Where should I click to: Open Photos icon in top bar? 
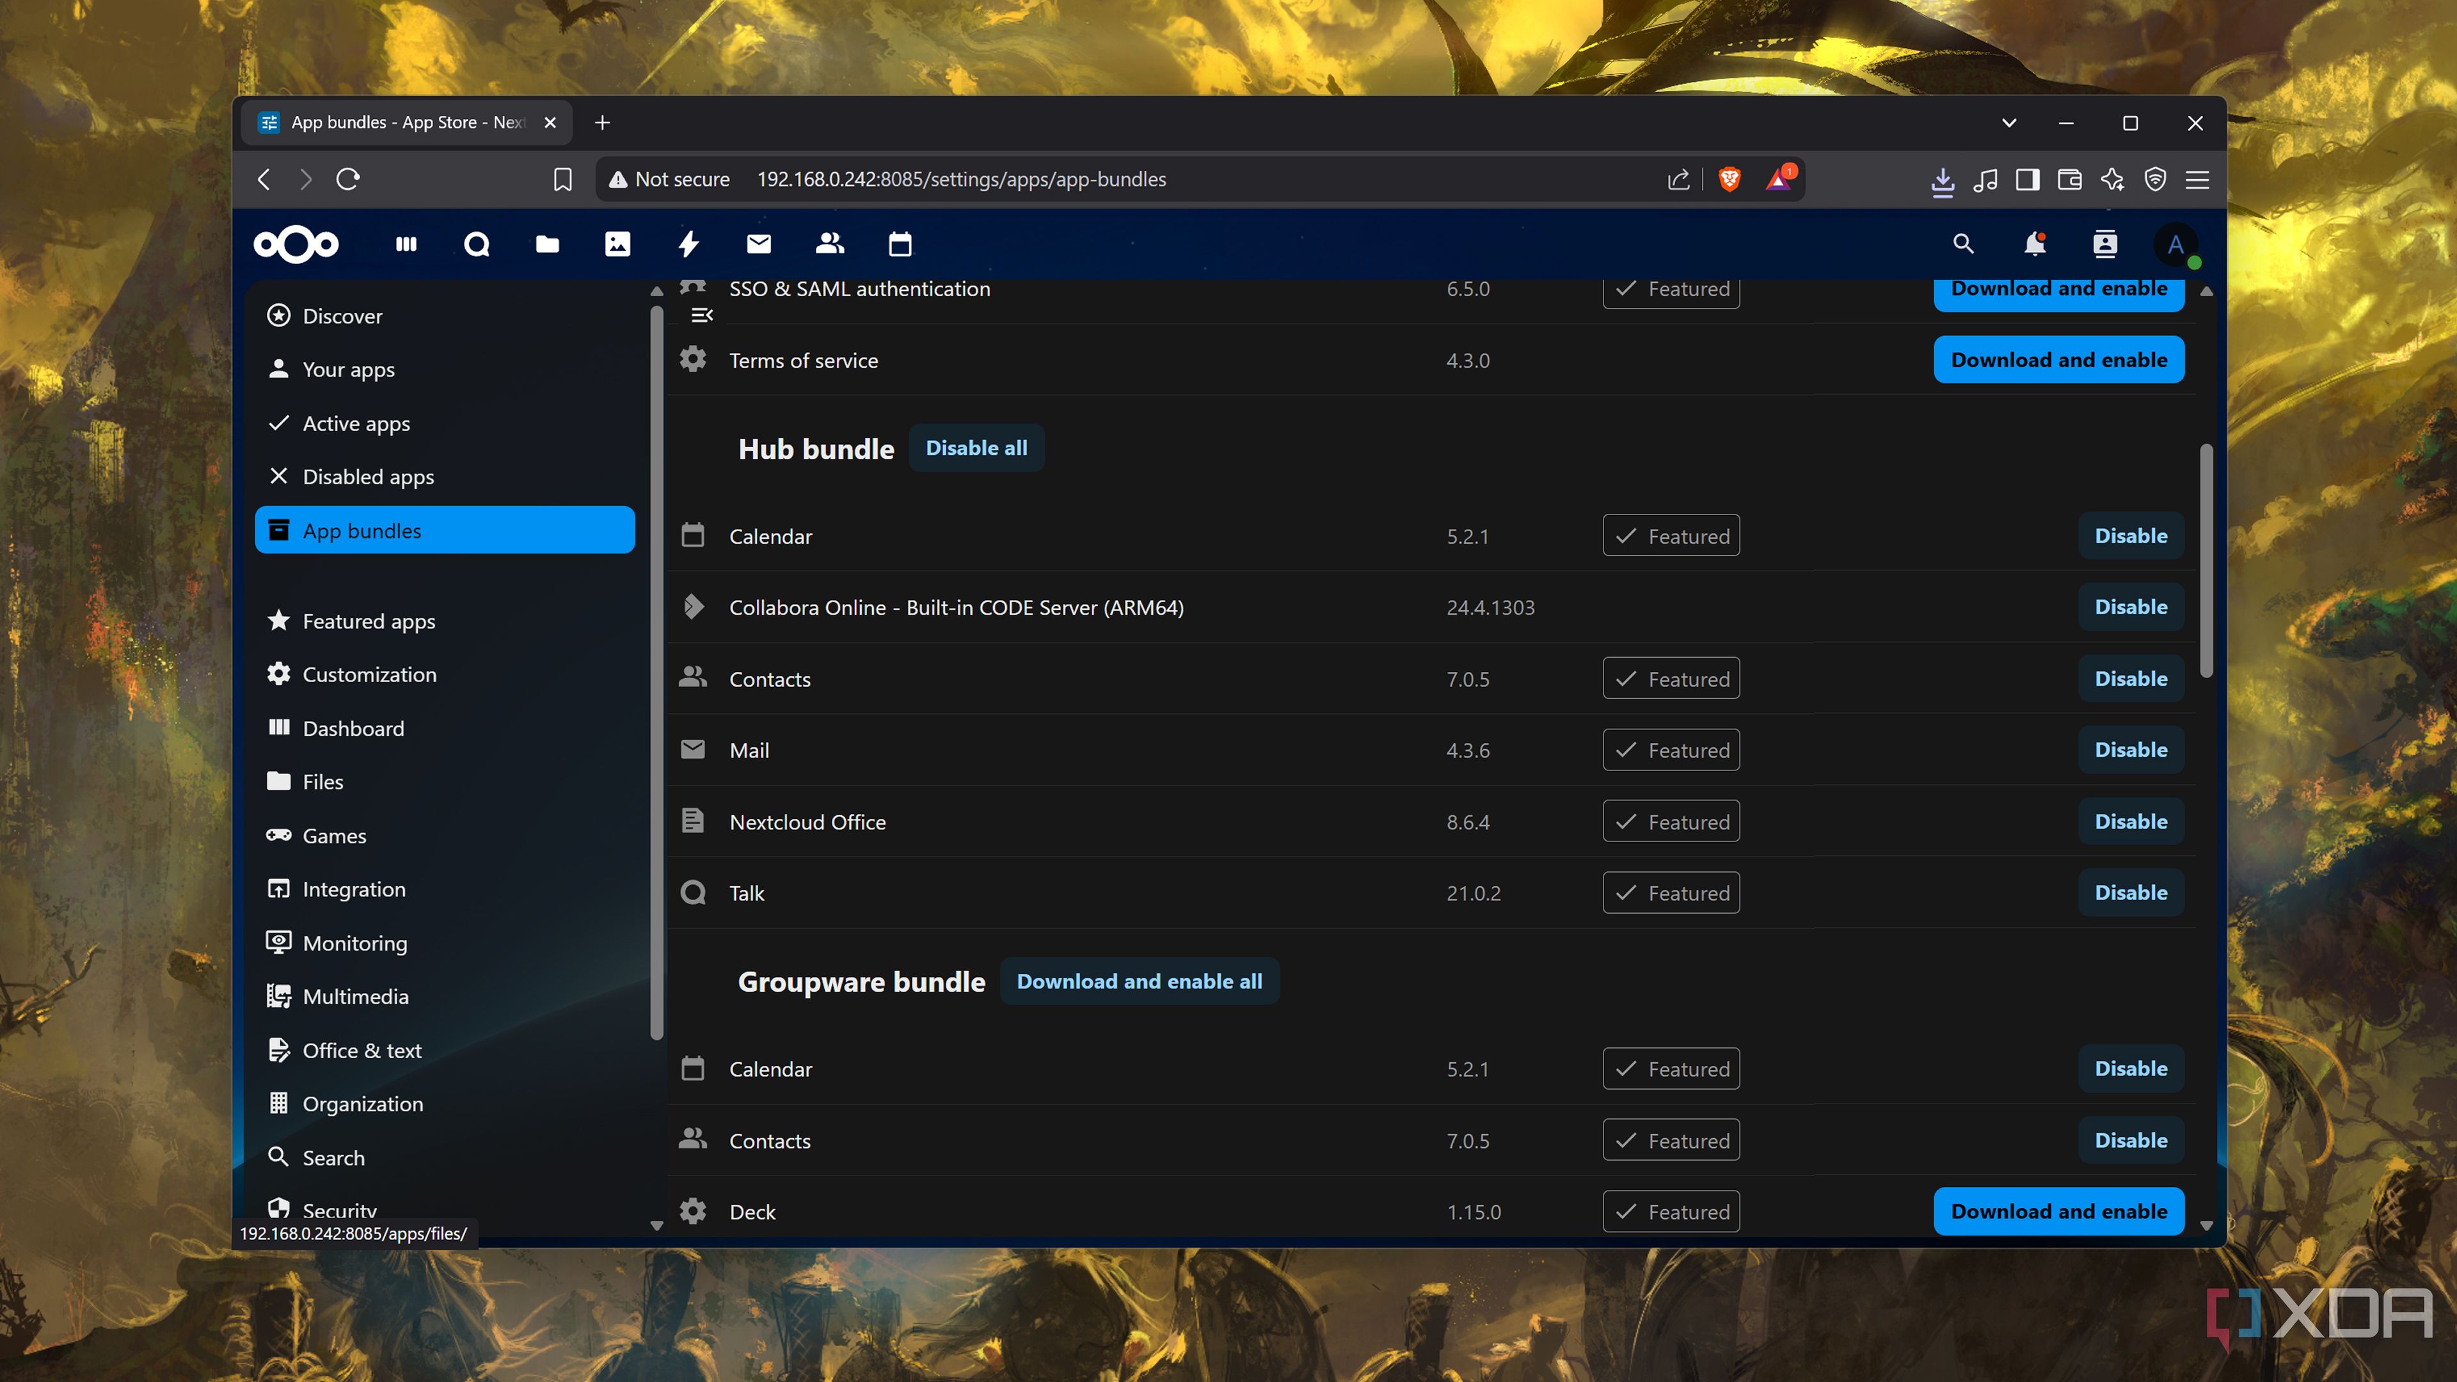tap(618, 245)
